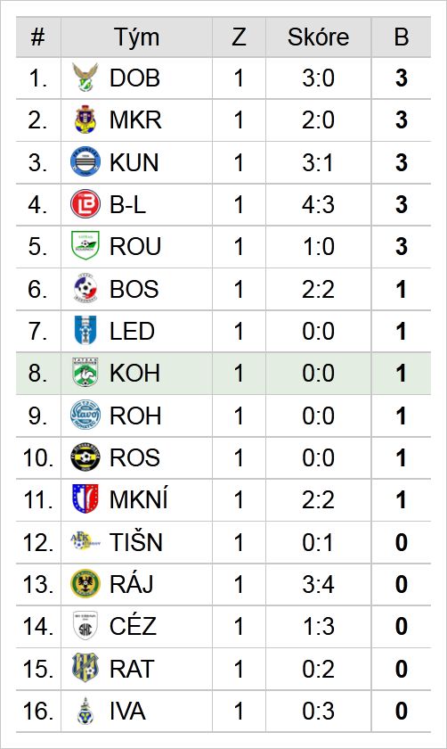Click the B points column header
The height and width of the screenshot is (749, 447).
point(402,37)
